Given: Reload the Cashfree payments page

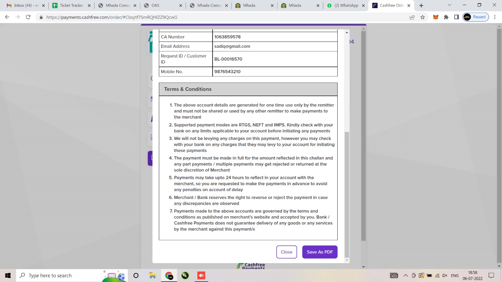Looking at the screenshot, I should [x=28, y=17].
